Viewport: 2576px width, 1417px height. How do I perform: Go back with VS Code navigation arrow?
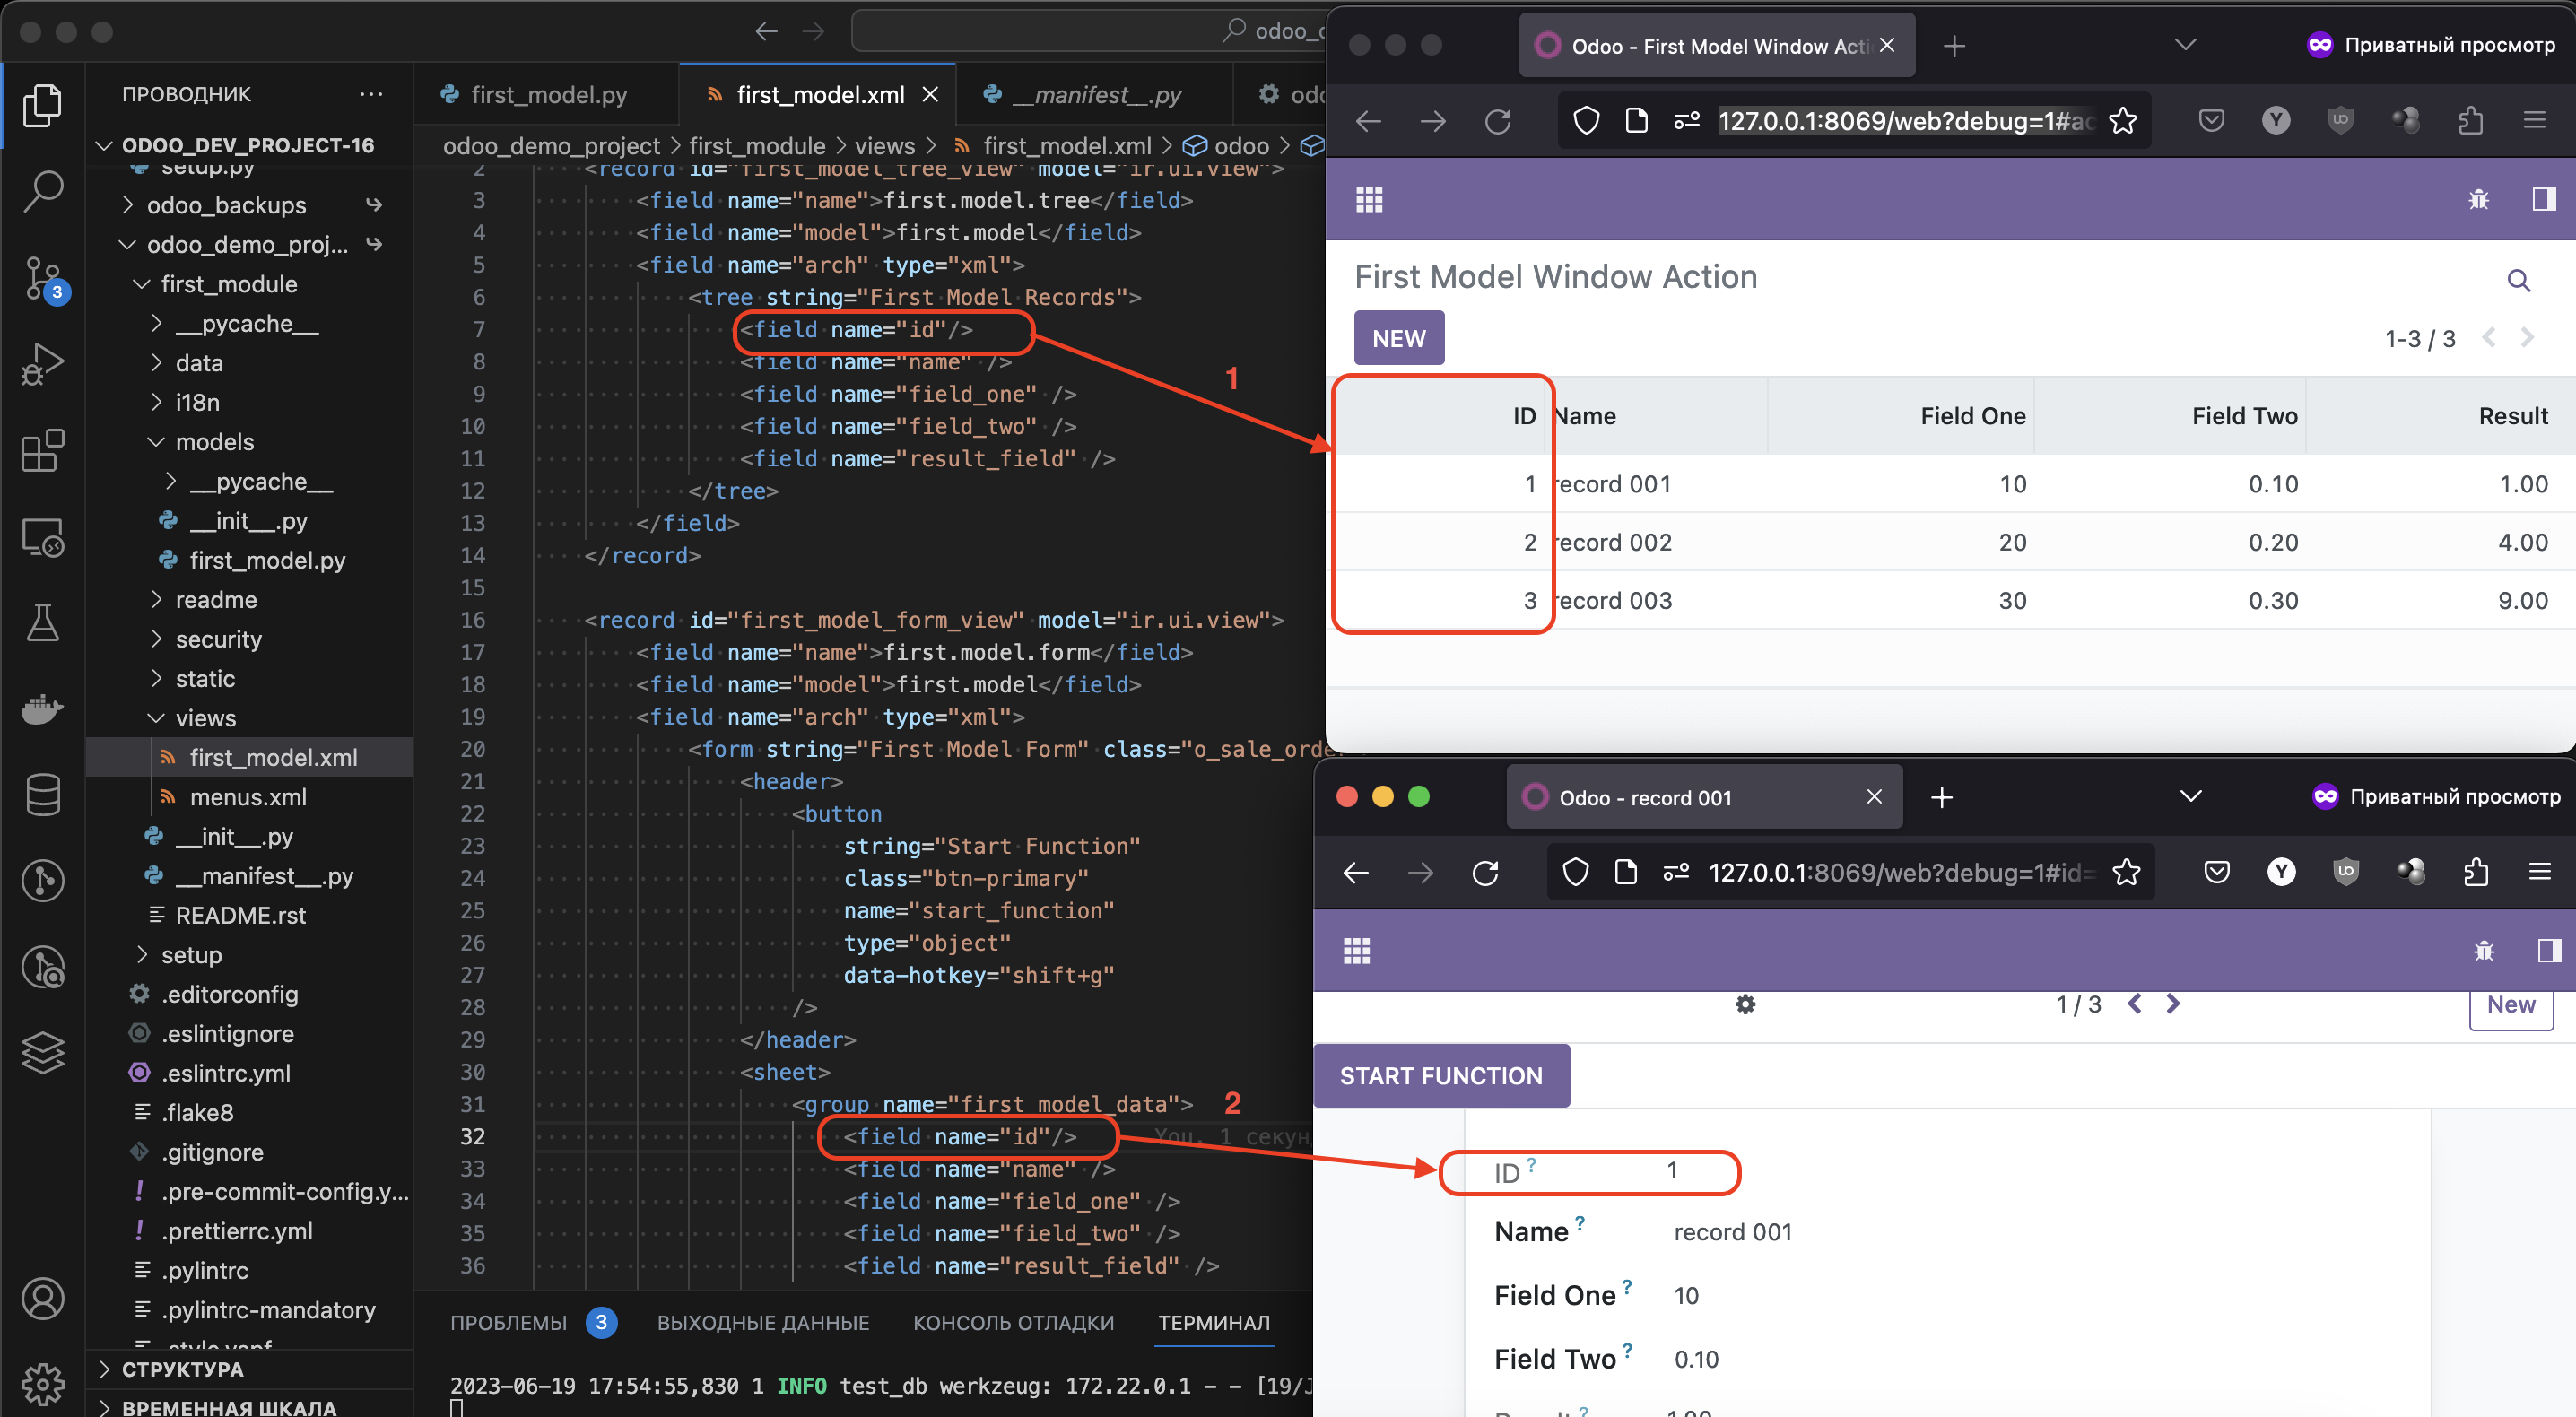coord(766,31)
